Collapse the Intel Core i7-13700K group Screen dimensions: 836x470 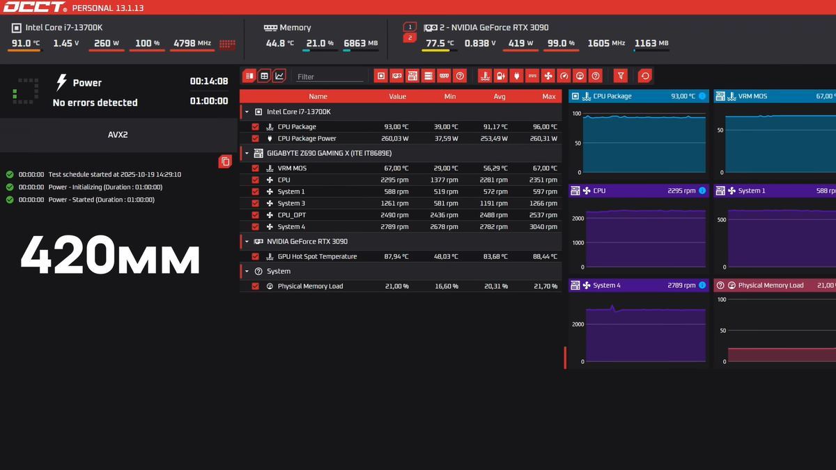pyautogui.click(x=247, y=112)
